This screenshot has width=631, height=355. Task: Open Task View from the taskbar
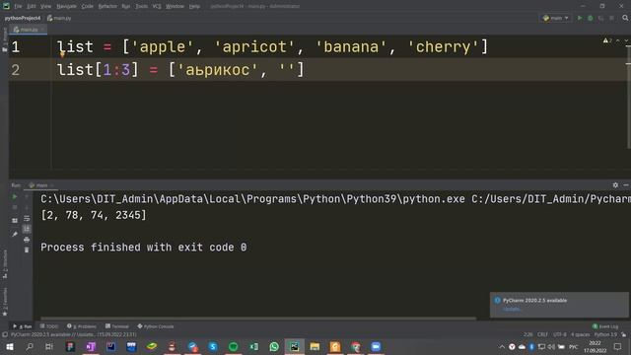(x=49, y=346)
